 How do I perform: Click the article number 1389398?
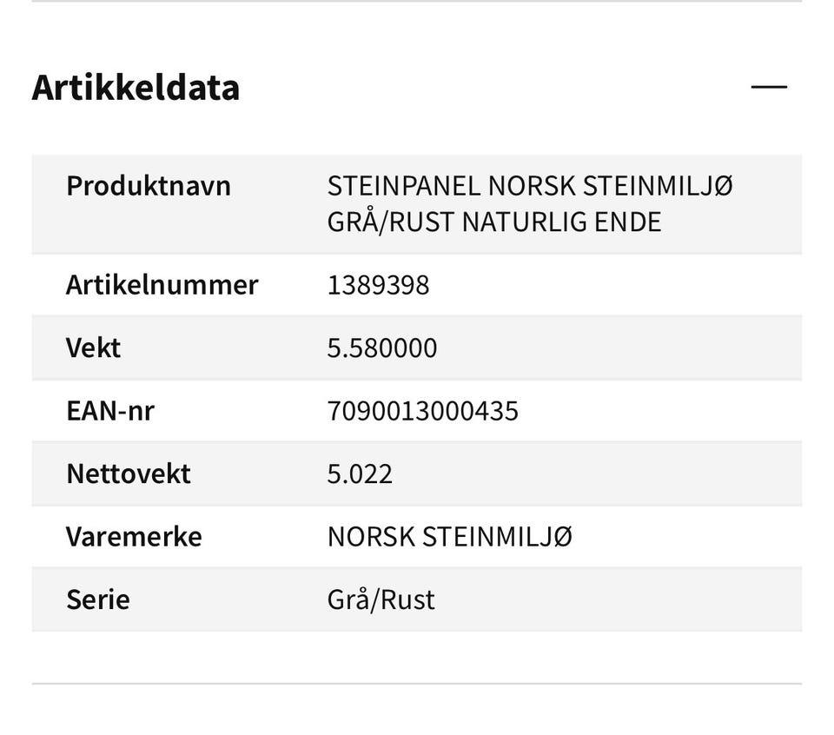pyautogui.click(x=378, y=285)
